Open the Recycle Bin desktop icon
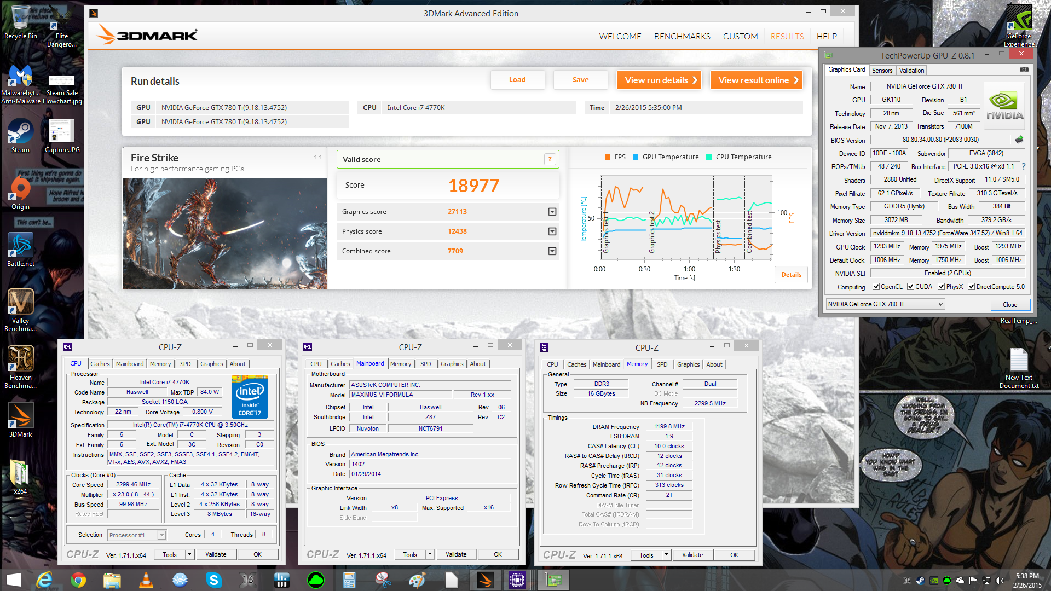This screenshot has height=591, width=1051. 21,22
